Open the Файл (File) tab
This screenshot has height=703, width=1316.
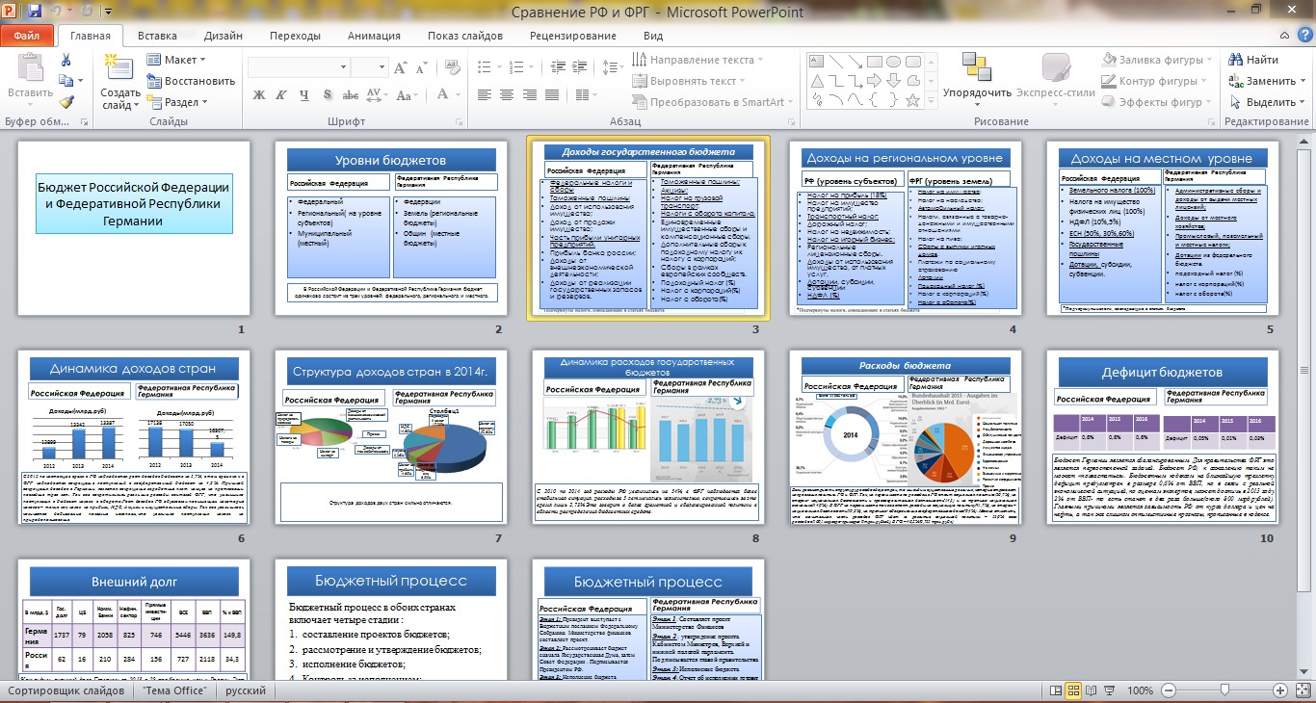(27, 36)
